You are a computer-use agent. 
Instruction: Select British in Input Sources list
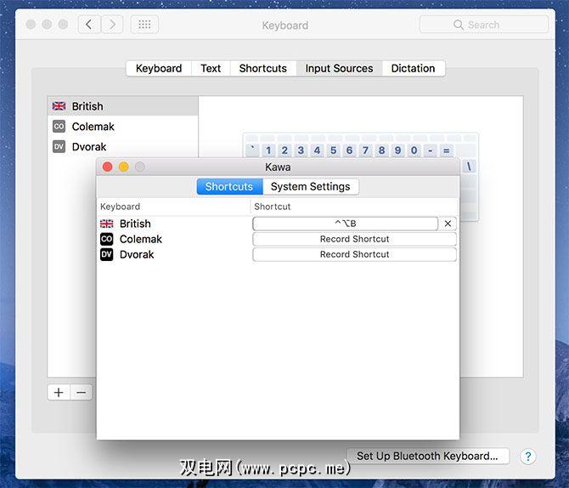coord(122,106)
